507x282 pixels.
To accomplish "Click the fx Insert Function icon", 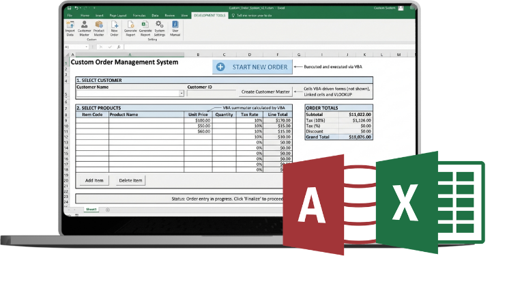I will (x=119, y=47).
